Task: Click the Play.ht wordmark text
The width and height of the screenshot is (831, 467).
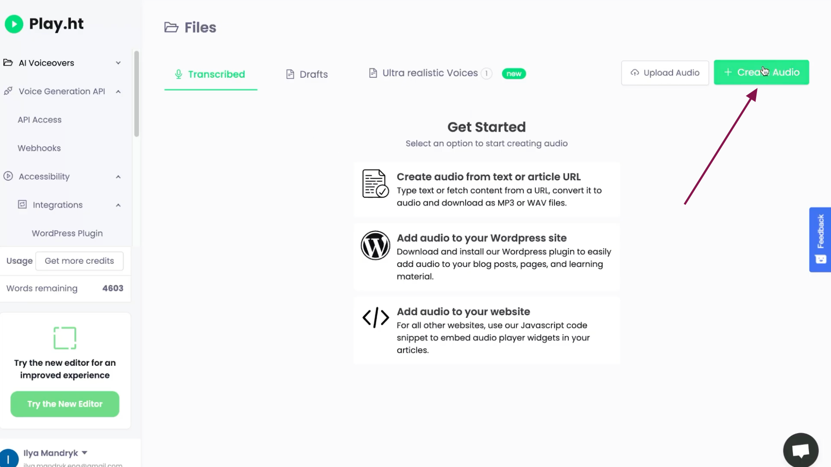Action: pos(56,24)
